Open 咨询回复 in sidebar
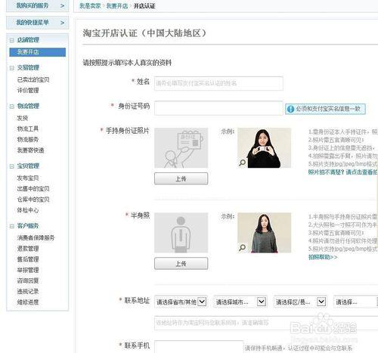 pyautogui.click(x=28, y=280)
